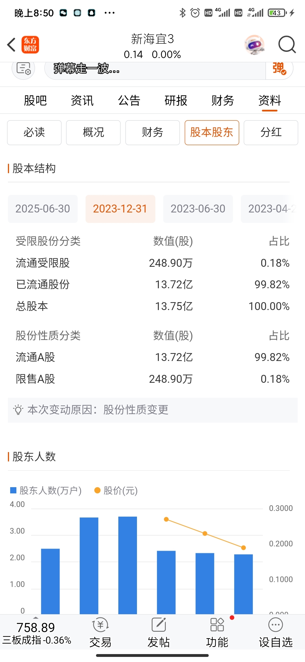Select the 2025-06-30 date chip
The height and width of the screenshot is (662, 305).
coord(43,209)
